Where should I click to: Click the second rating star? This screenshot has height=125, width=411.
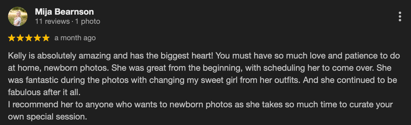(21, 38)
